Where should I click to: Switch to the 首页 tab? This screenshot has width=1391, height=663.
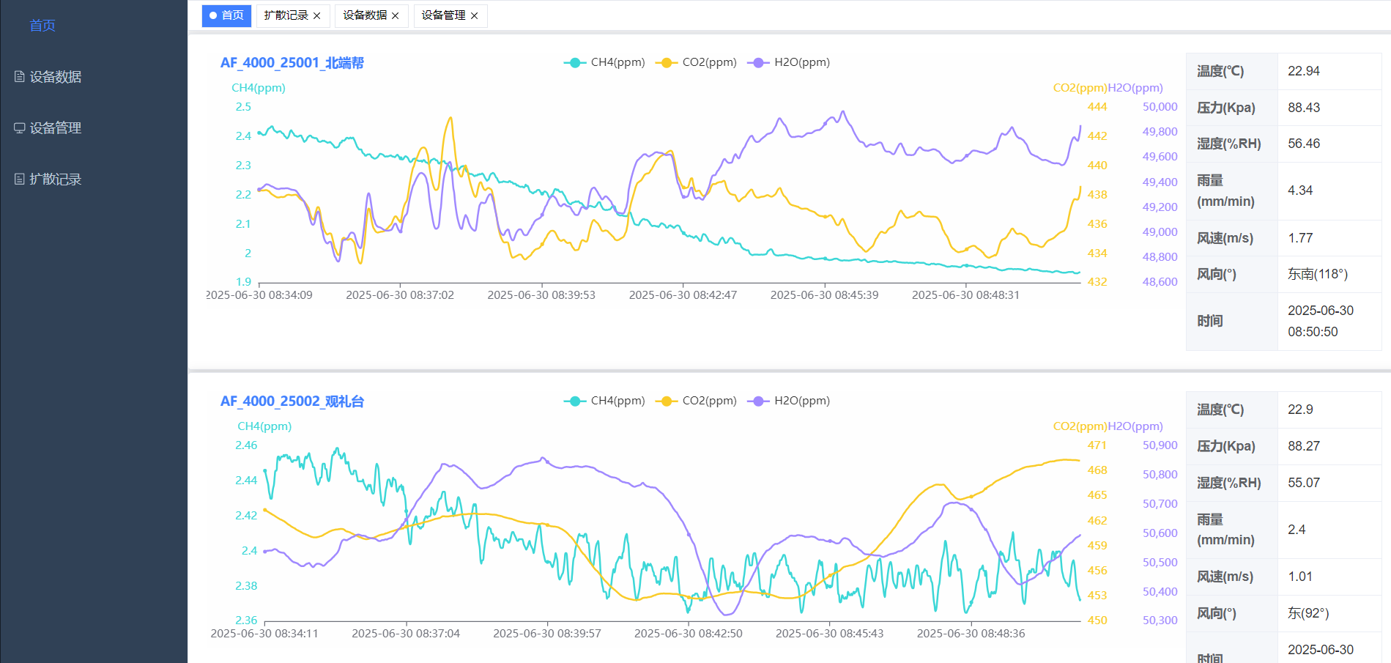click(227, 15)
